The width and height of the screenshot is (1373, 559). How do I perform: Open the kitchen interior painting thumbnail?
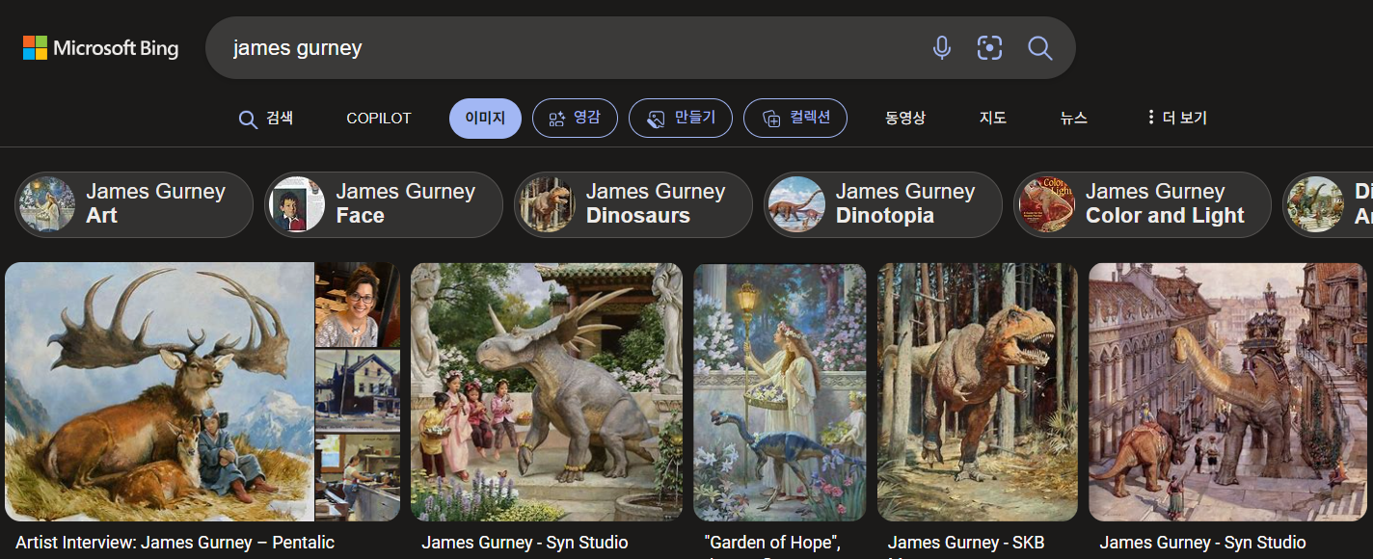[358, 478]
